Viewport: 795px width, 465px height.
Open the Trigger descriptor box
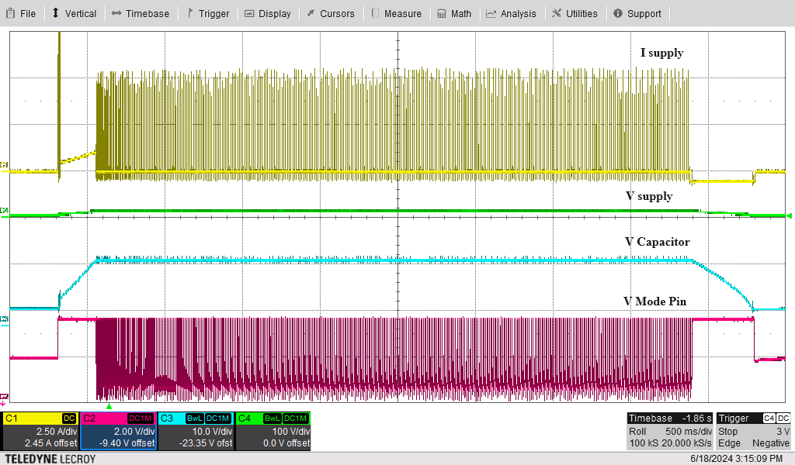click(754, 431)
